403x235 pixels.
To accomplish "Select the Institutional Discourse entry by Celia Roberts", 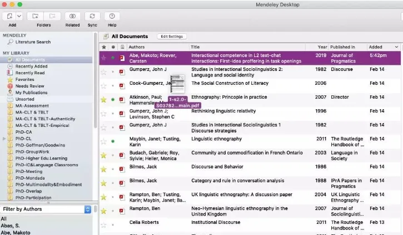I will click(250, 225).
